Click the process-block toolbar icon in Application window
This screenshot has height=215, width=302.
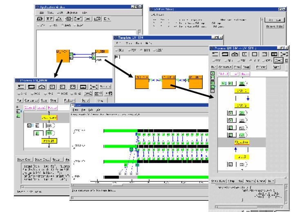pos(40,19)
